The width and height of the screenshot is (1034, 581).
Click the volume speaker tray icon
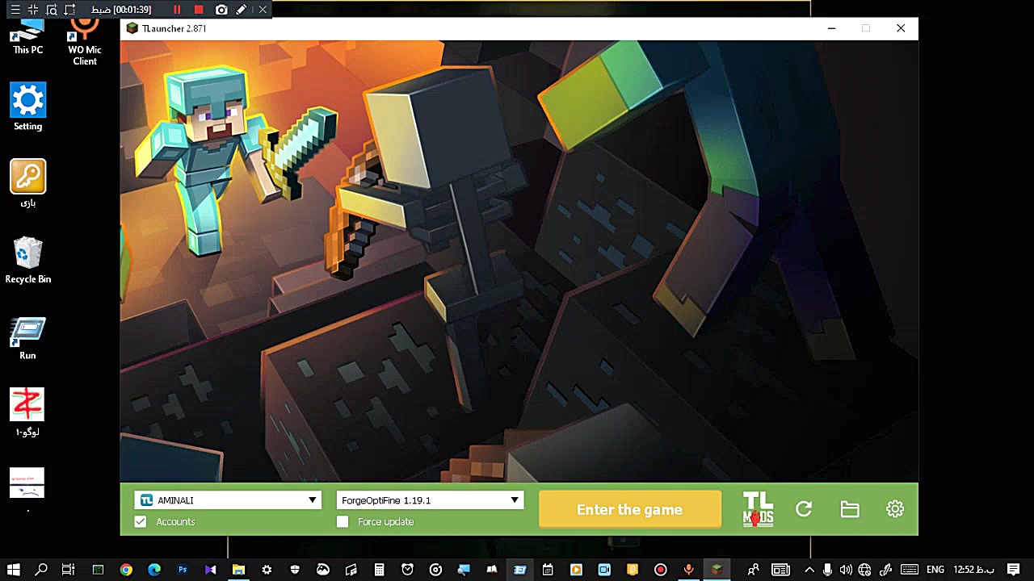(845, 570)
